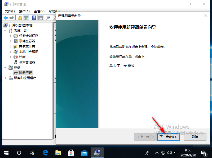This screenshot has height=158, width=212.
Task: Open the 查看(V) menu
Action: [39, 11]
